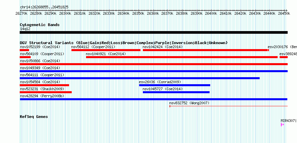The width and height of the screenshot is (297, 143).
Task: Click the 26440k ruler tick
Action: pos(269,13)
